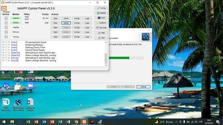Screen dimensions: 223x125
Task: Click the XAMPP log scrollbar down arrow
Action: pos(106,65)
